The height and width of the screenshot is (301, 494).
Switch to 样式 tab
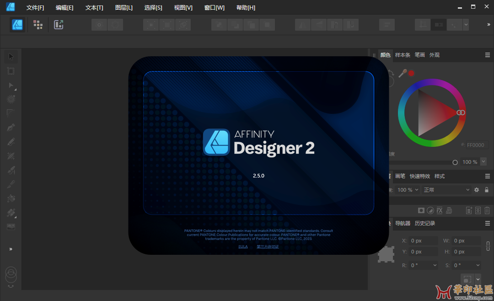(440, 176)
